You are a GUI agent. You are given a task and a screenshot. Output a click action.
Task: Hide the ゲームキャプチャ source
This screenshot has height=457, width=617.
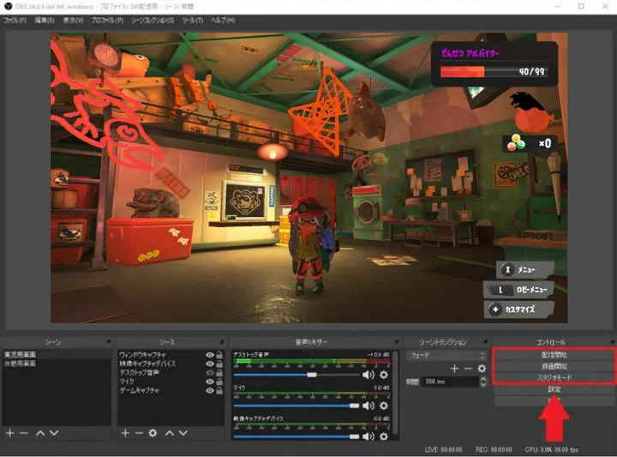(210, 390)
